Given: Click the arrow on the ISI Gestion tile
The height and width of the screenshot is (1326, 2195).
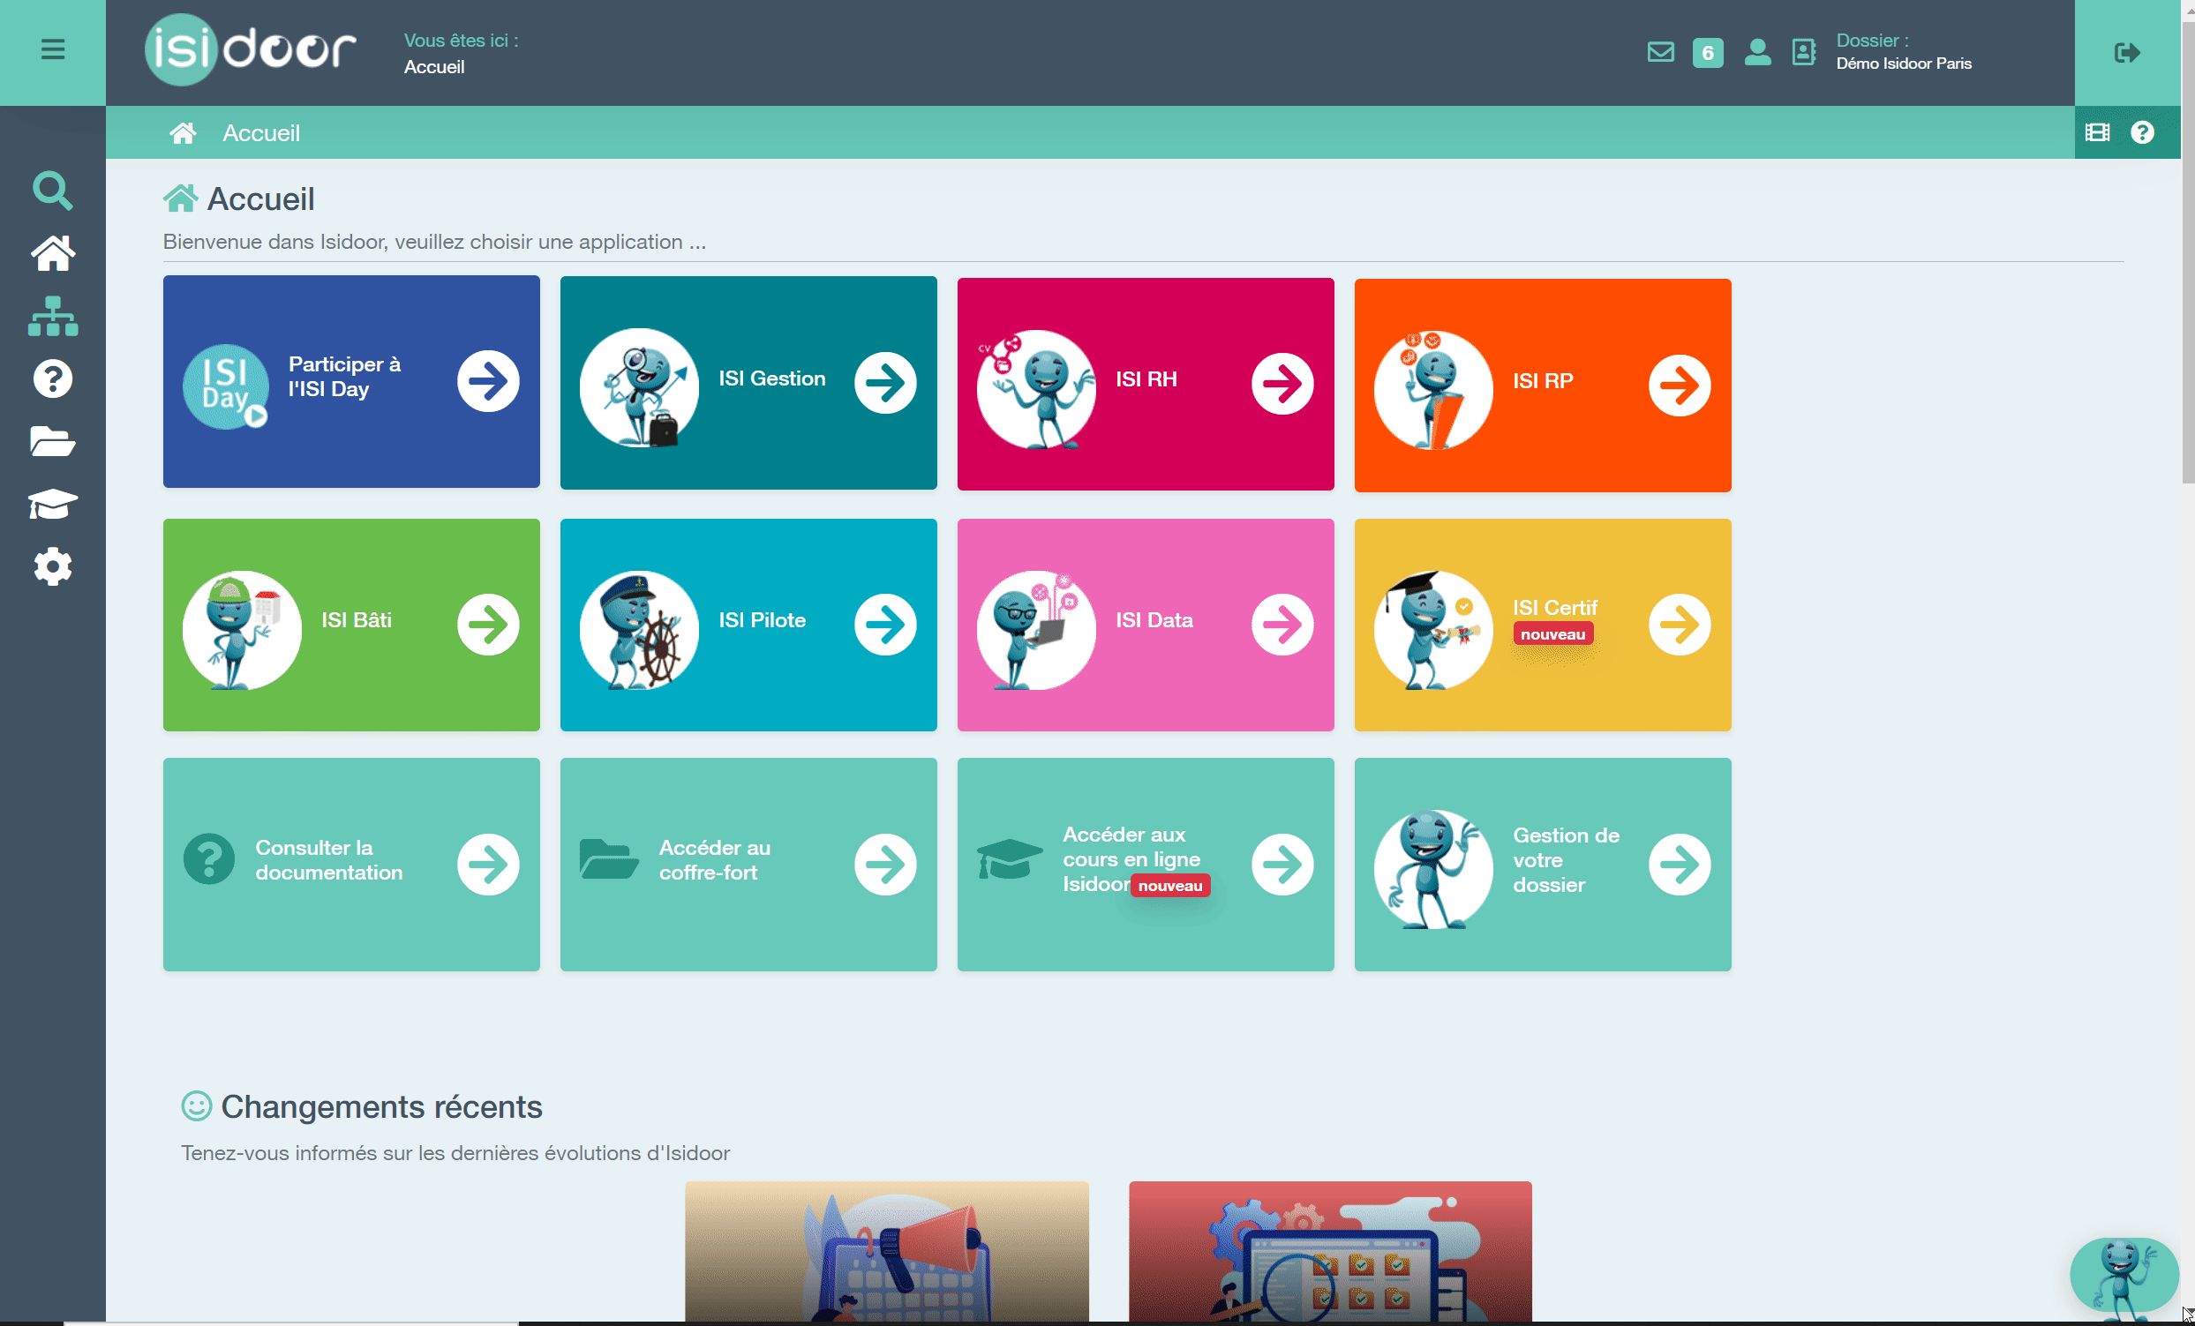Looking at the screenshot, I should pos(885,384).
